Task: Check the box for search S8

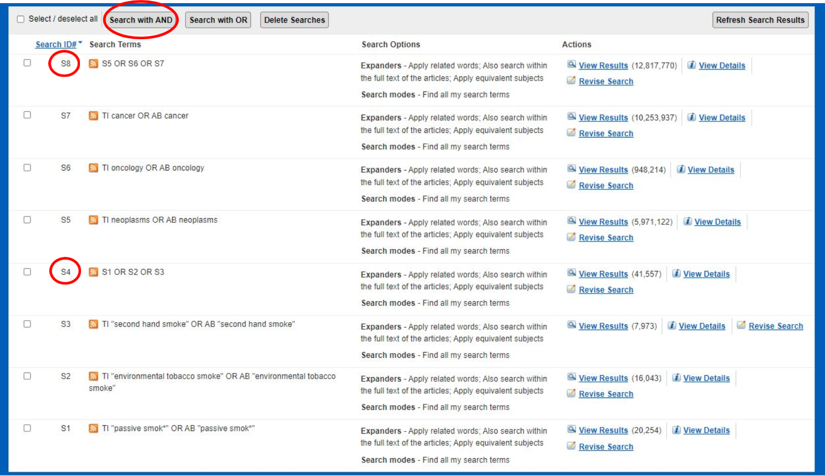Action: pyautogui.click(x=27, y=63)
